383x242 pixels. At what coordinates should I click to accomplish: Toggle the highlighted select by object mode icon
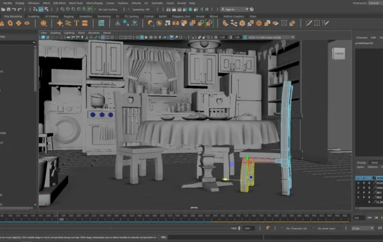pyautogui.click(x=41, y=10)
